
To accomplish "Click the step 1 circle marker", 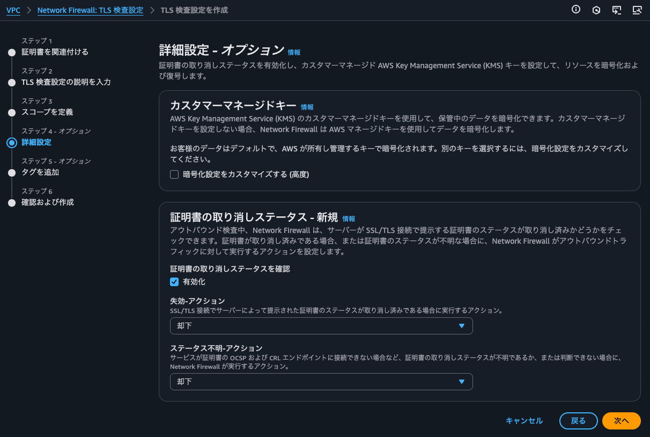I will (x=12, y=53).
